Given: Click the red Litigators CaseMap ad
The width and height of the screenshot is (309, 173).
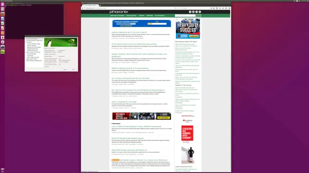Looking at the screenshot, I should click(187, 133).
